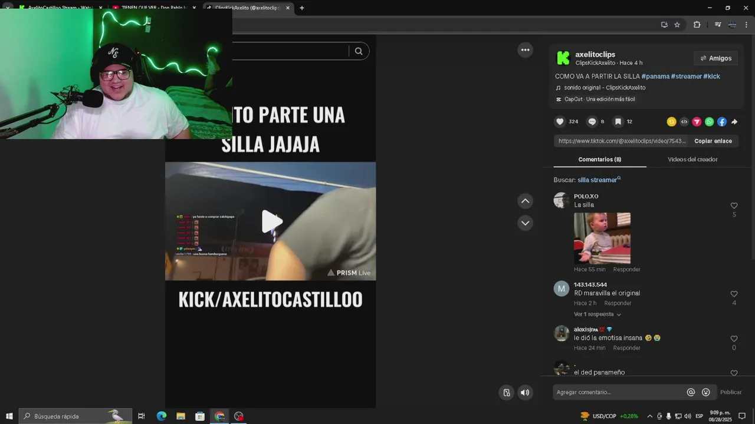
Task: Switch to Comentarios (8) tab
Action: tap(600, 160)
